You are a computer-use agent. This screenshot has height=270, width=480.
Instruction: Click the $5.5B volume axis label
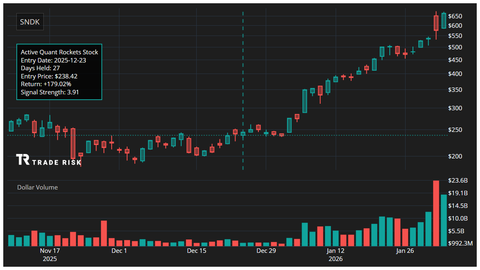[x=456, y=231]
